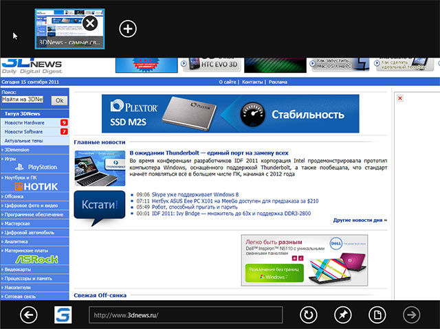Open 'IDF 2011: Ivy Bridge' news link

tap(231, 214)
